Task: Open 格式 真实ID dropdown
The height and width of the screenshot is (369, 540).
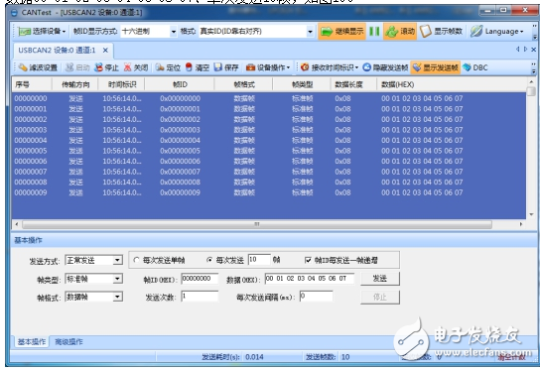Action: [310, 32]
